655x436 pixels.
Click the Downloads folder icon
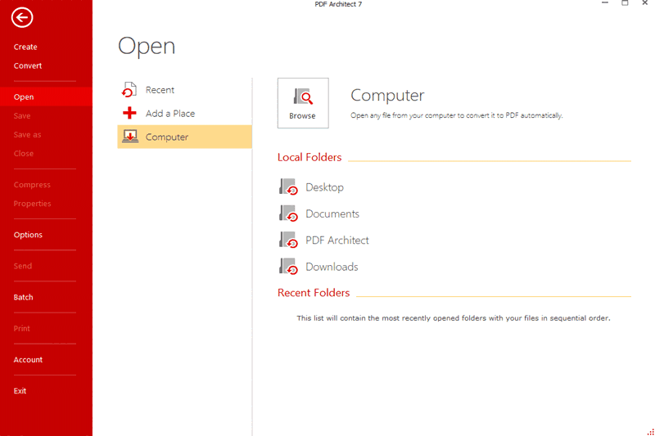288,267
